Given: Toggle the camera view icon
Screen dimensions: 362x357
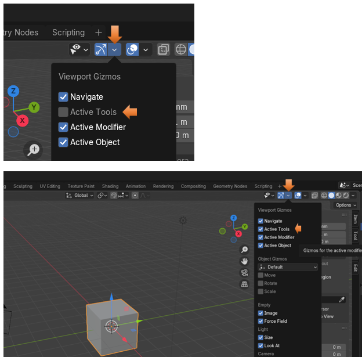Looking at the screenshot, I should point(244,273).
